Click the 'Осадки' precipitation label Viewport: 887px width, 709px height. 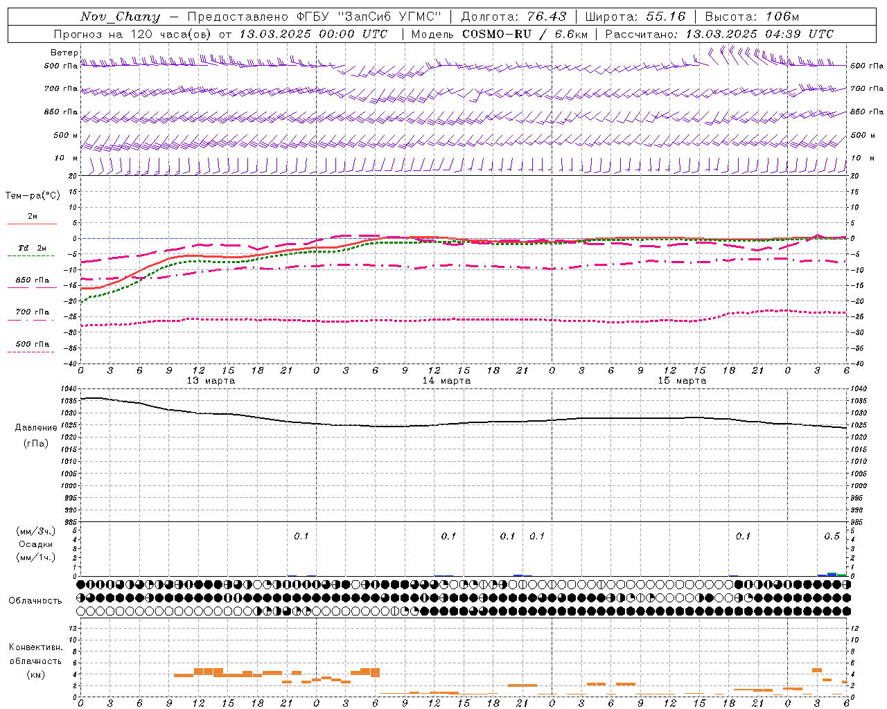(36, 544)
